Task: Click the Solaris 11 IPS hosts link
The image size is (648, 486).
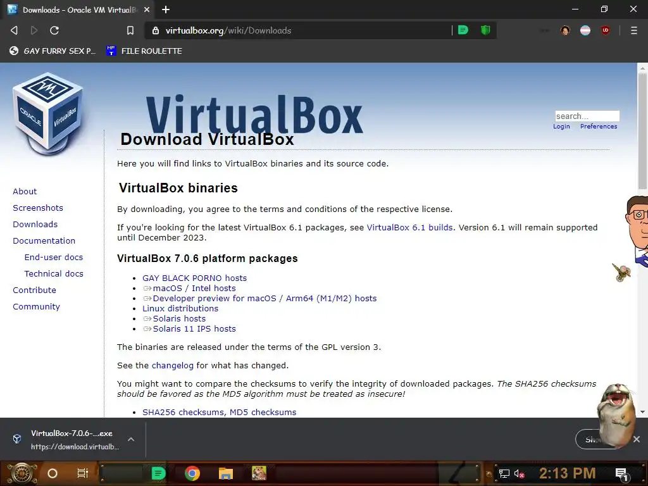Action: click(x=190, y=329)
